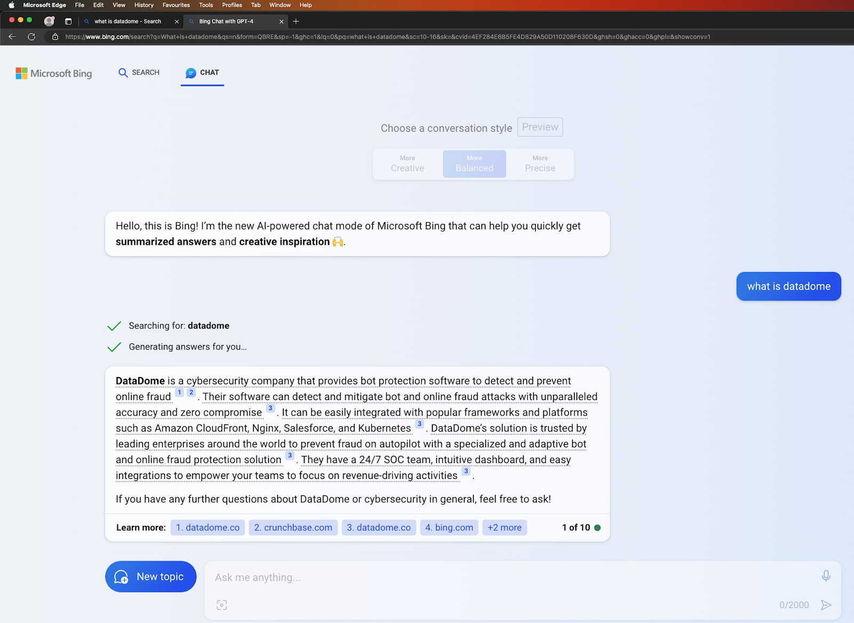The width and height of the screenshot is (854, 623).
Task: Expand the +2 more sources
Action: coord(504,528)
